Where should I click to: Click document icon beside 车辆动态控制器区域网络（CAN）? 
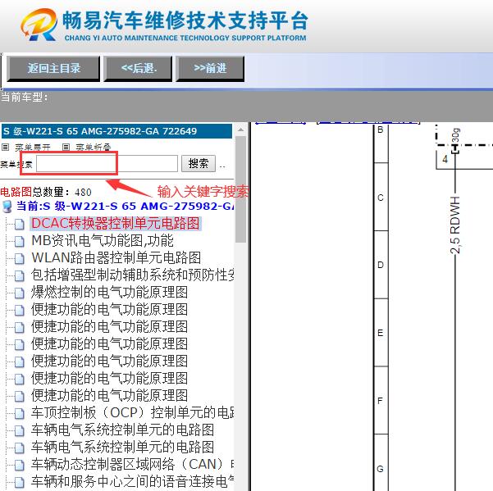20,466
